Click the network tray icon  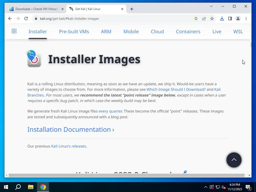point(218,187)
